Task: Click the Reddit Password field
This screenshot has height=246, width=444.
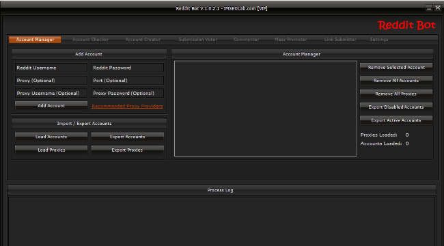Action: [x=128, y=68]
